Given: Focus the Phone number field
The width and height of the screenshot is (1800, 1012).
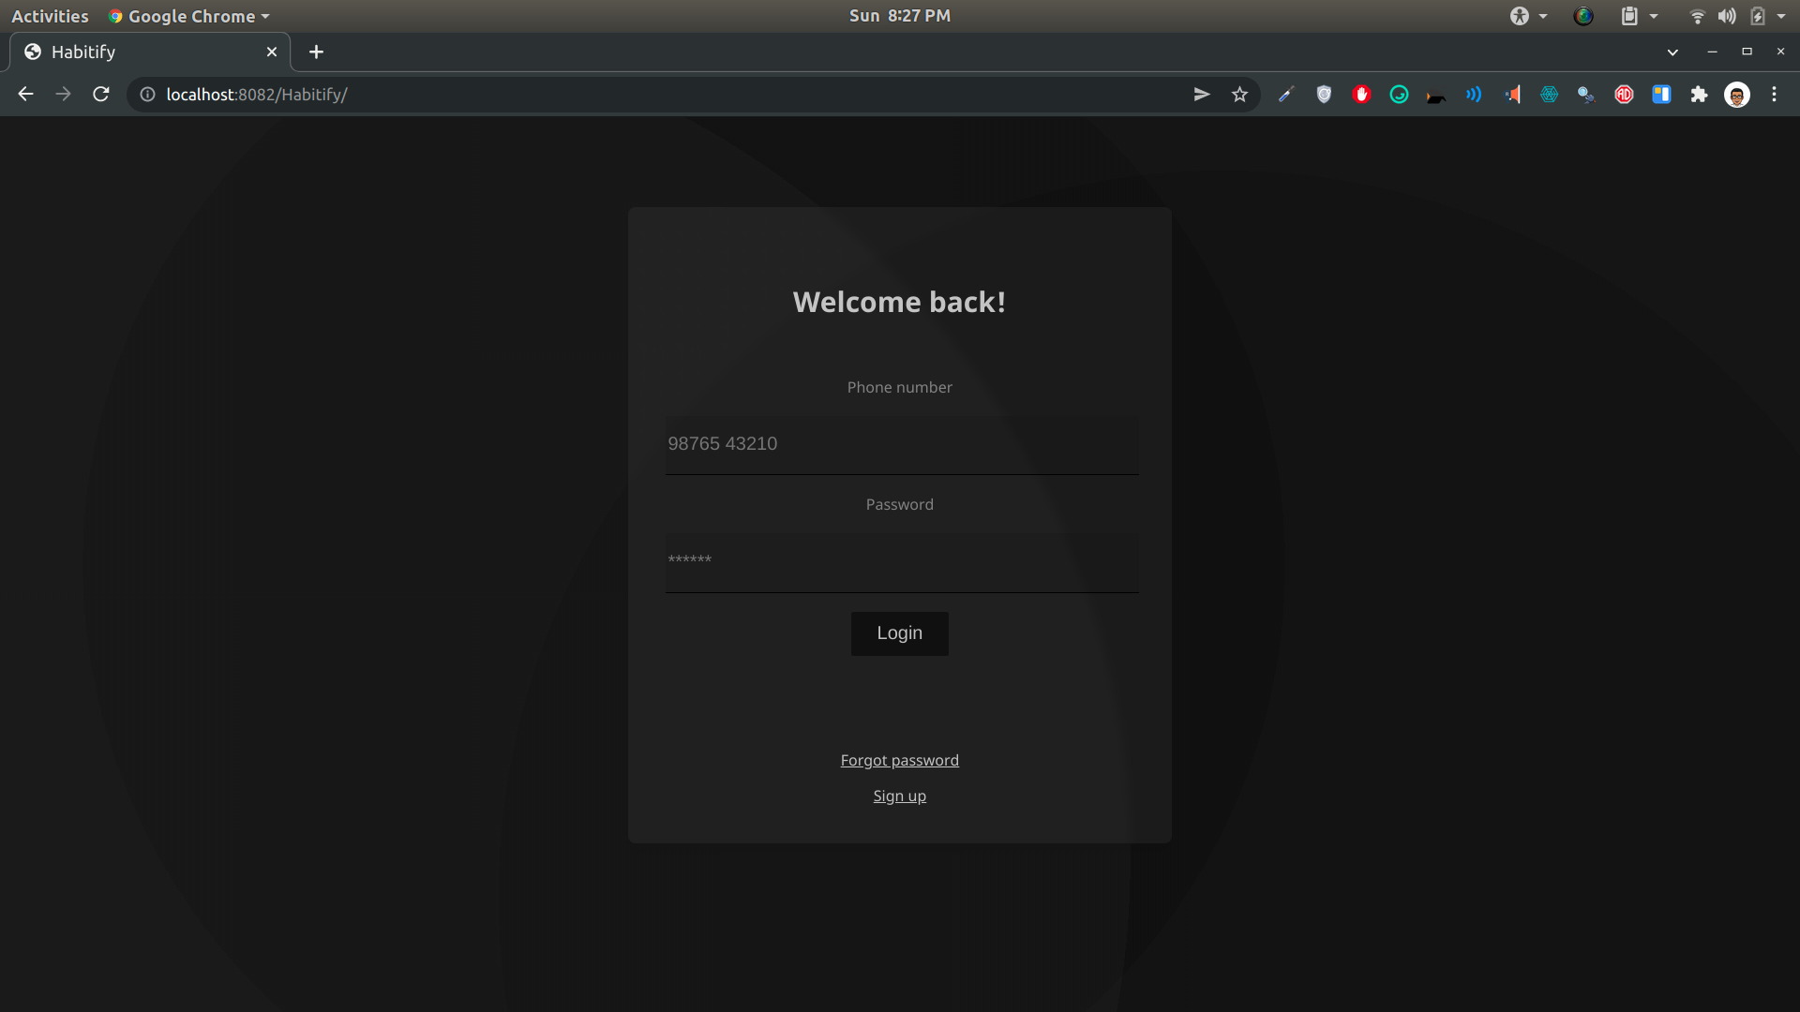Looking at the screenshot, I should pyautogui.click(x=901, y=444).
